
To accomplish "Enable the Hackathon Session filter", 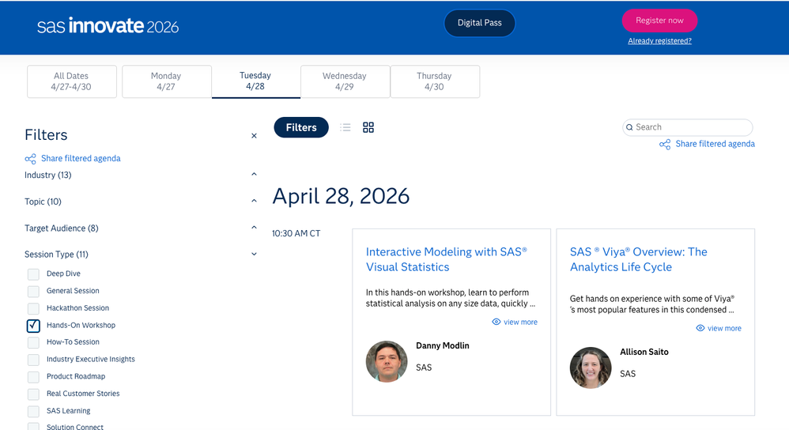I will click(33, 308).
